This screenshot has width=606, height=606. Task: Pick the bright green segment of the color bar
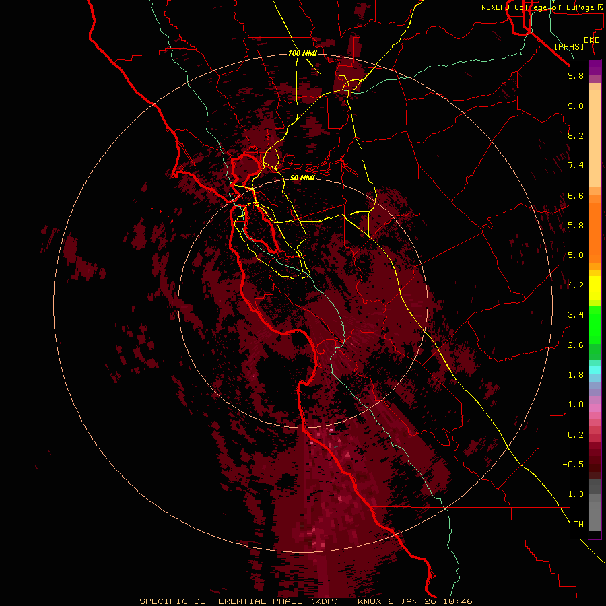[x=595, y=325]
